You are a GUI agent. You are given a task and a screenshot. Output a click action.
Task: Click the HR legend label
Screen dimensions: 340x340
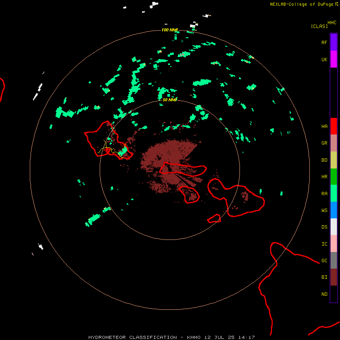point(324,177)
